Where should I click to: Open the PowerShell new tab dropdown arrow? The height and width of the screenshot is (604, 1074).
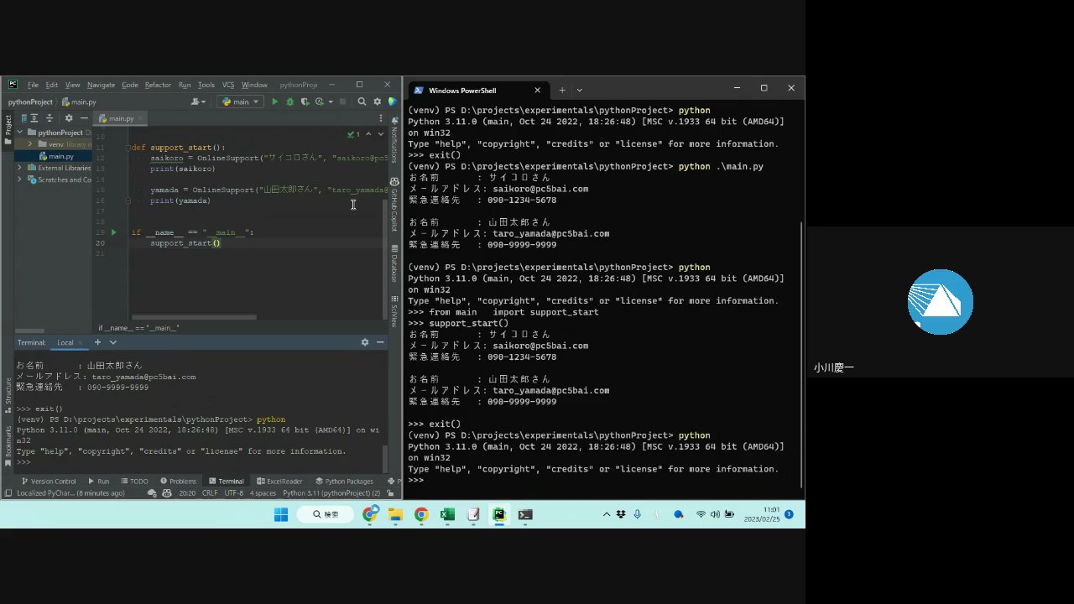tap(579, 90)
